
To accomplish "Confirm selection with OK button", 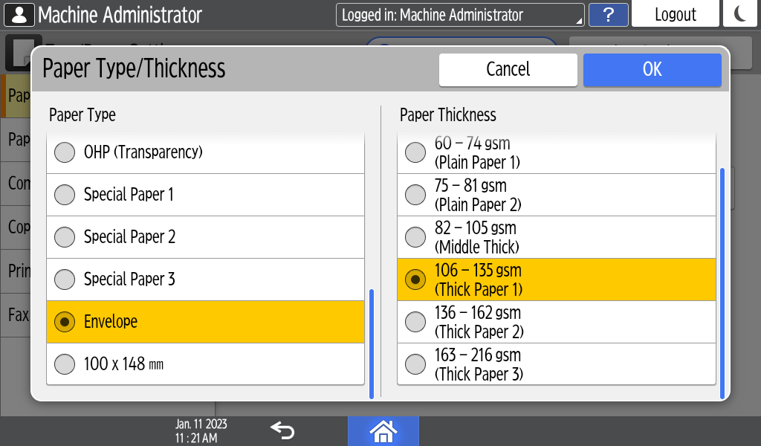I will click(x=652, y=69).
